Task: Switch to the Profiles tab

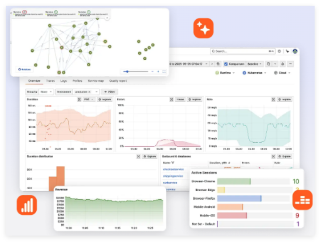Action: point(77,81)
